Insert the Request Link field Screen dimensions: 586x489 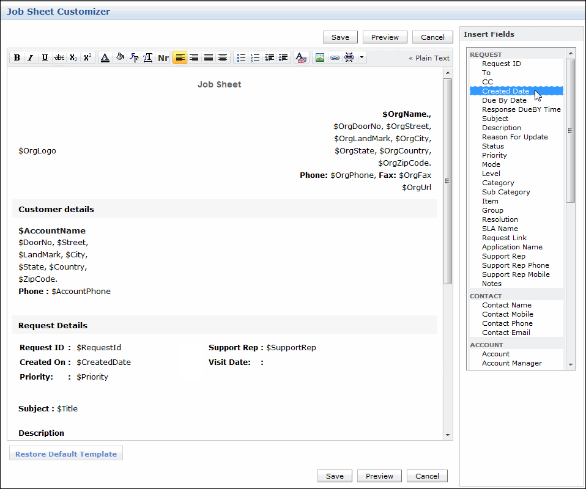pos(504,238)
